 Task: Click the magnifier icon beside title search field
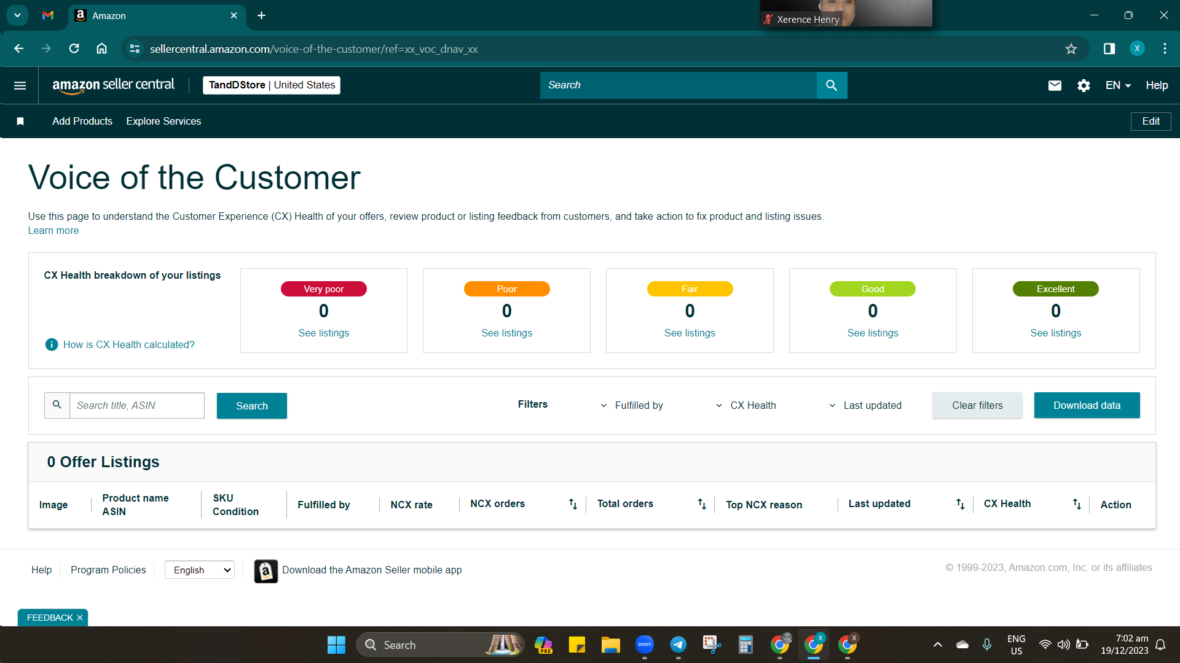click(x=57, y=405)
